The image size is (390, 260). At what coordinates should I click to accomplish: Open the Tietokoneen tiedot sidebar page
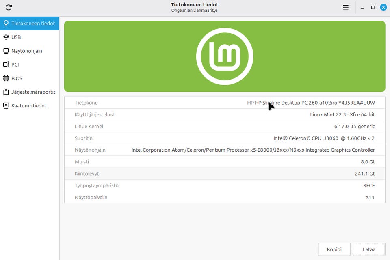click(30, 24)
